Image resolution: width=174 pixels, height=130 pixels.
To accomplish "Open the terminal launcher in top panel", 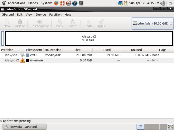I will [x=81, y=3].
